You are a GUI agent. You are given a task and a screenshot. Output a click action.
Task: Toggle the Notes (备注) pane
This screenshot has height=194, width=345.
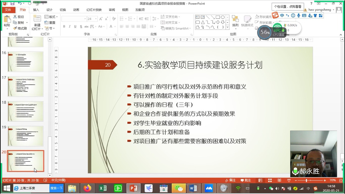[230, 180]
